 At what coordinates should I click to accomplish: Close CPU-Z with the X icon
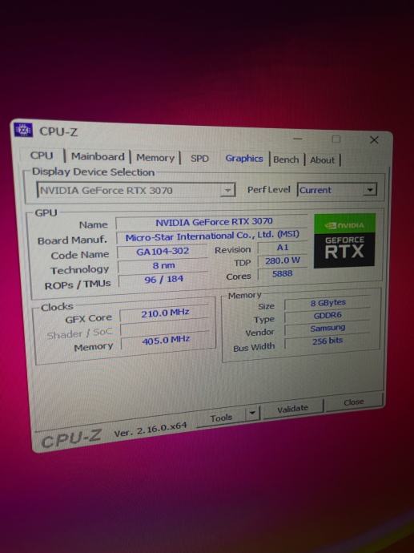pos(374,140)
